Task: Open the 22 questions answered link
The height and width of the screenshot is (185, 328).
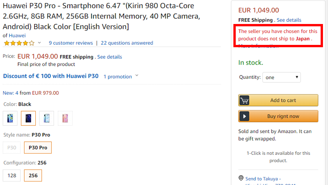Action: pyautogui.click(x=127, y=43)
